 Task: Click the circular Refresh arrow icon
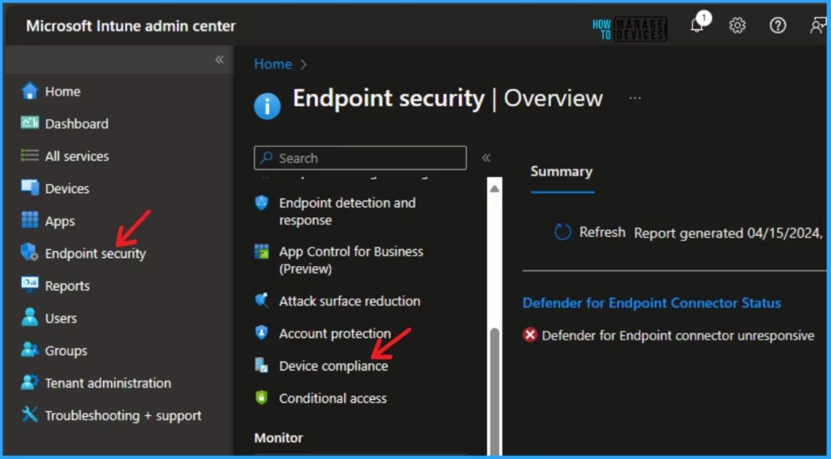pos(562,232)
